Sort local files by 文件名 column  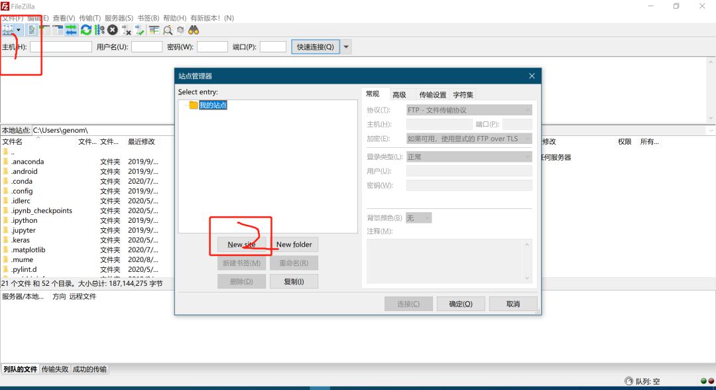38,141
